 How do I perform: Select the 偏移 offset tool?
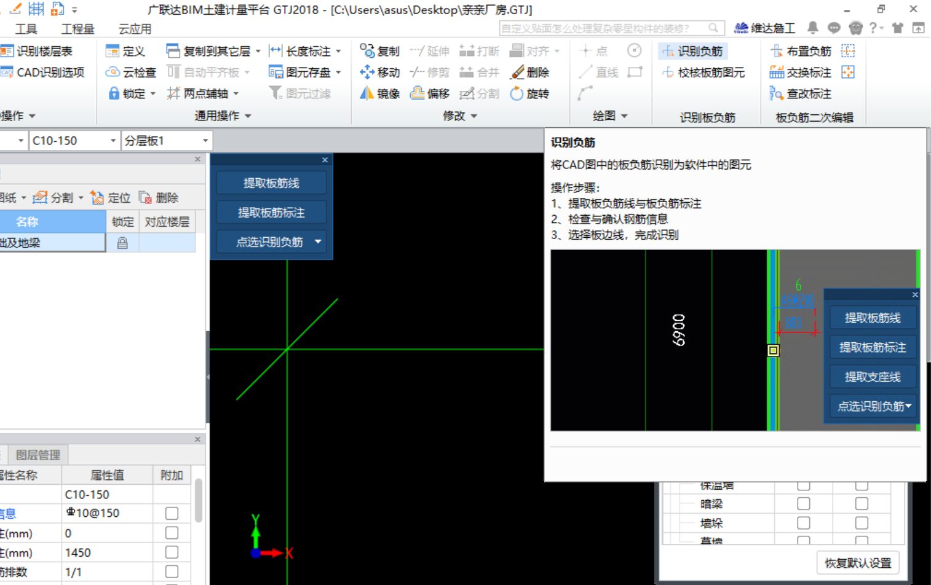coord(430,93)
